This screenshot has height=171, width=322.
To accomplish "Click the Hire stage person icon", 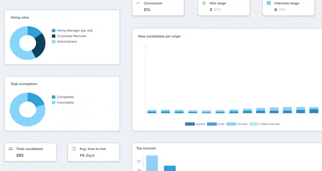I will coord(204,3).
